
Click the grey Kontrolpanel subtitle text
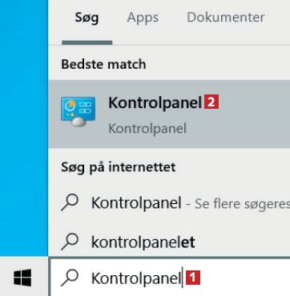[x=147, y=129]
